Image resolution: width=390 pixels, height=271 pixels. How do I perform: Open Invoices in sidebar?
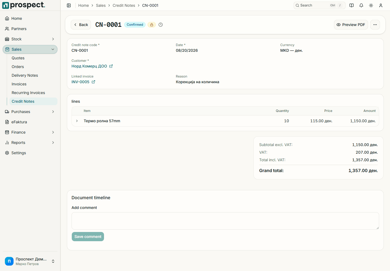pos(19,84)
